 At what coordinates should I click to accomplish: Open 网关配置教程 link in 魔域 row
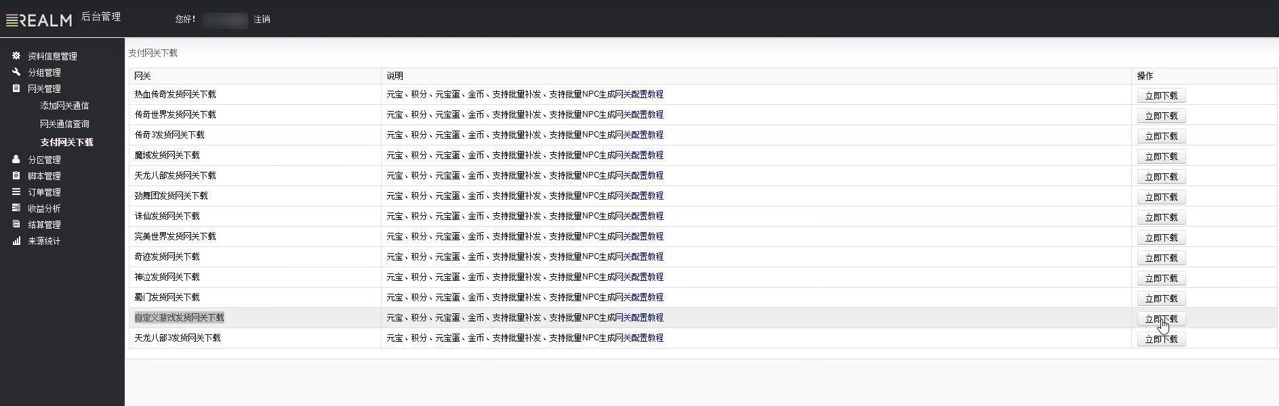pos(639,155)
